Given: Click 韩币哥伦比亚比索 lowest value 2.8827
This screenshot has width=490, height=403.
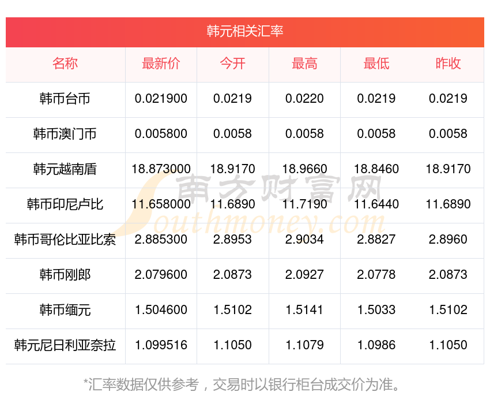Looking at the screenshot, I should point(376,240).
